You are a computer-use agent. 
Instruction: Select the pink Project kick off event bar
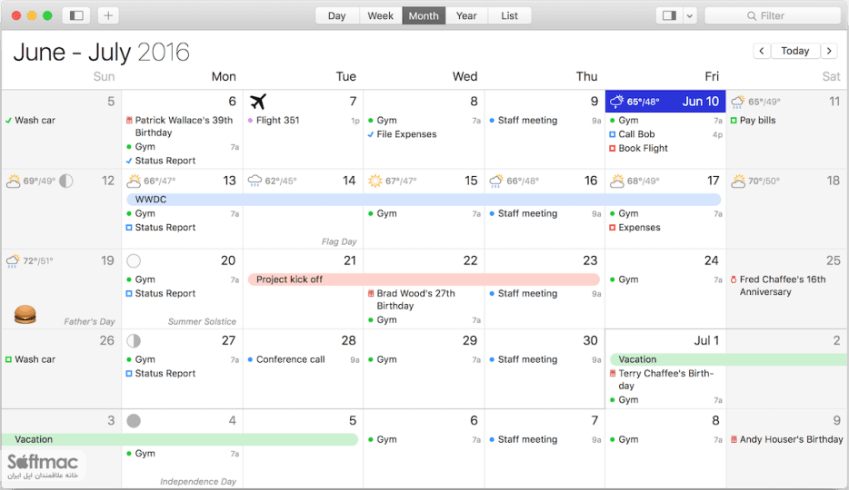pos(424,279)
